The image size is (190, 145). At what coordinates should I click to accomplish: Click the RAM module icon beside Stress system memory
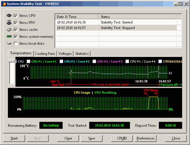[9, 37]
